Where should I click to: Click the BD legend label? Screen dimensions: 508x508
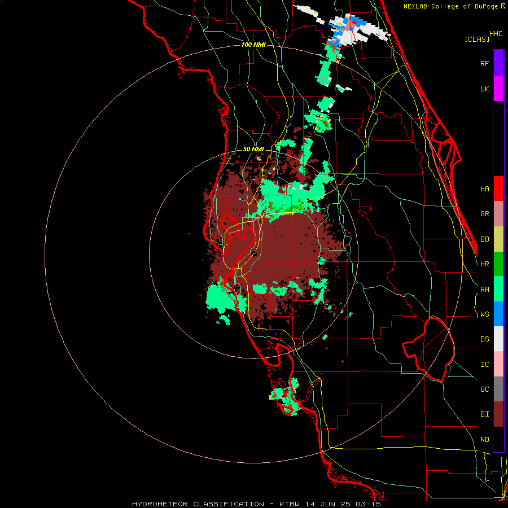[x=484, y=239]
